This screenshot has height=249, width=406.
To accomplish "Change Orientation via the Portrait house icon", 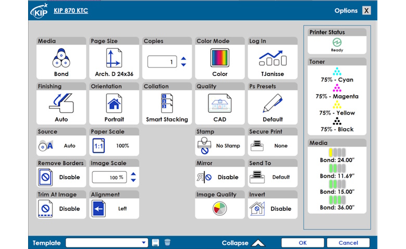I will [114, 103].
